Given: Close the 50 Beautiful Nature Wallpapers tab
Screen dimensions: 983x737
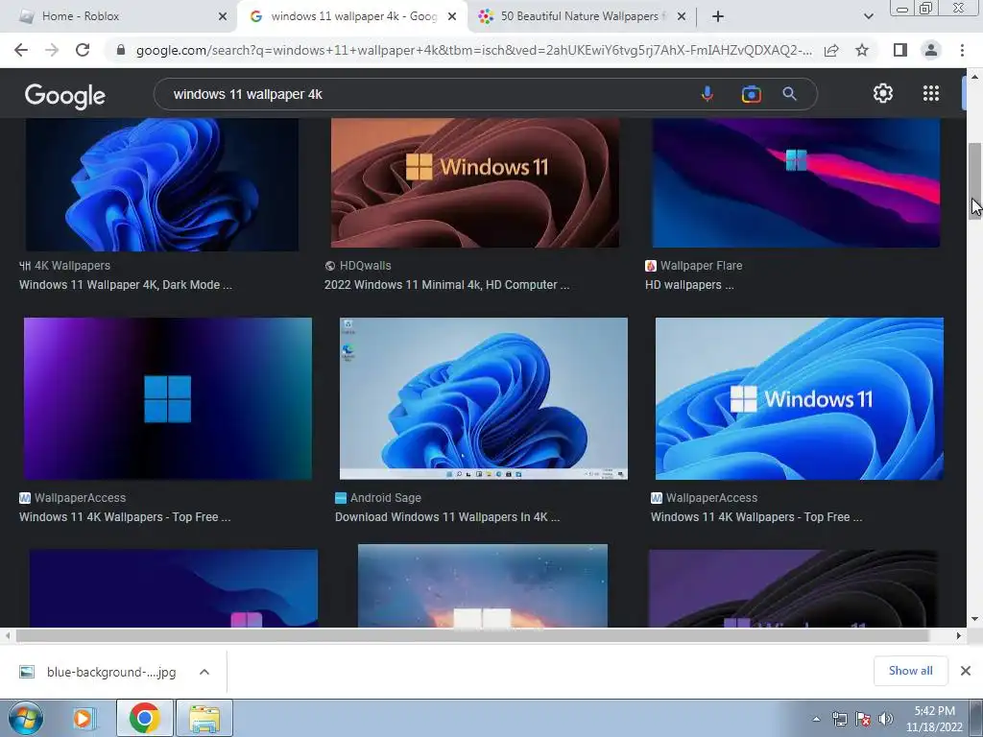Looking at the screenshot, I should pos(682,16).
